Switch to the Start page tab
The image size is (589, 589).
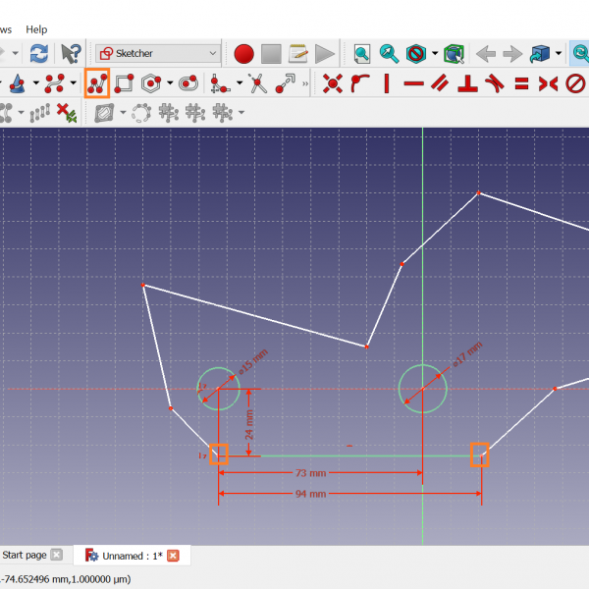[25, 556]
